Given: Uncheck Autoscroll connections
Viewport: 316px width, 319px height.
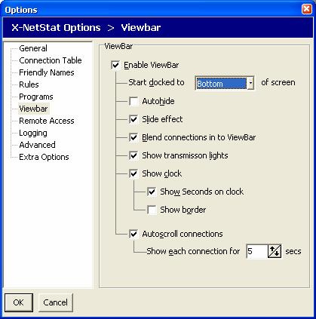Looking at the screenshot, I should [x=133, y=234].
